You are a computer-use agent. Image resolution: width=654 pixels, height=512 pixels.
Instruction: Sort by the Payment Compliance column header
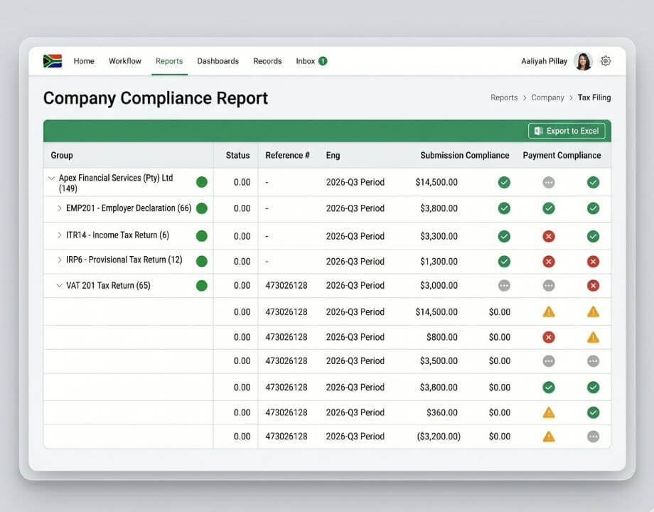point(562,155)
